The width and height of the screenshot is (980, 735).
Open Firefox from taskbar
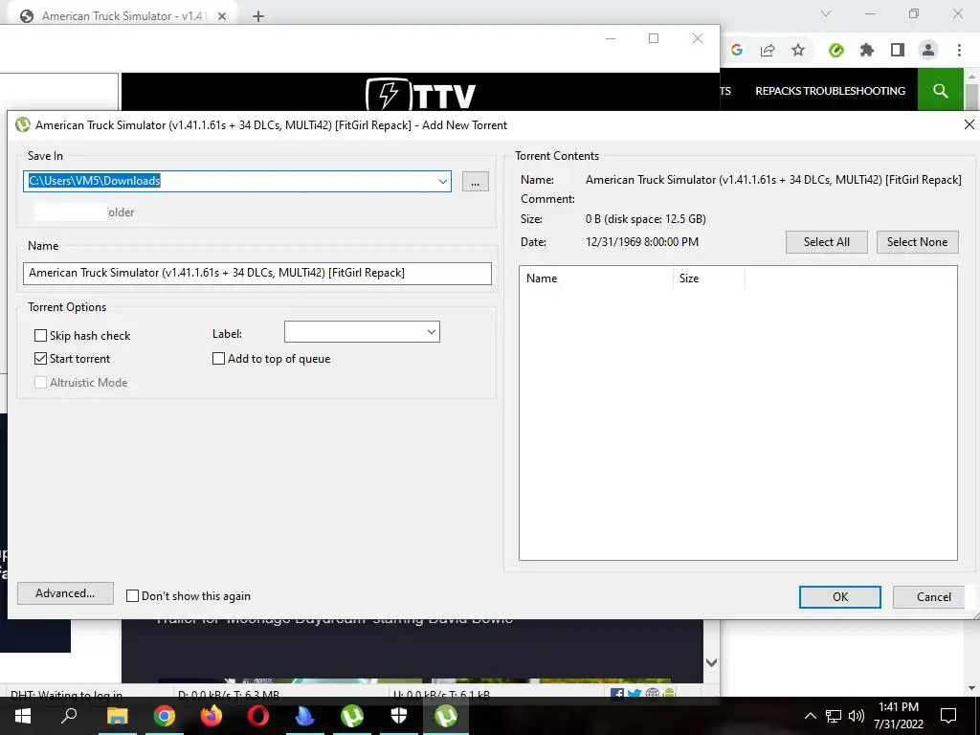(x=212, y=716)
